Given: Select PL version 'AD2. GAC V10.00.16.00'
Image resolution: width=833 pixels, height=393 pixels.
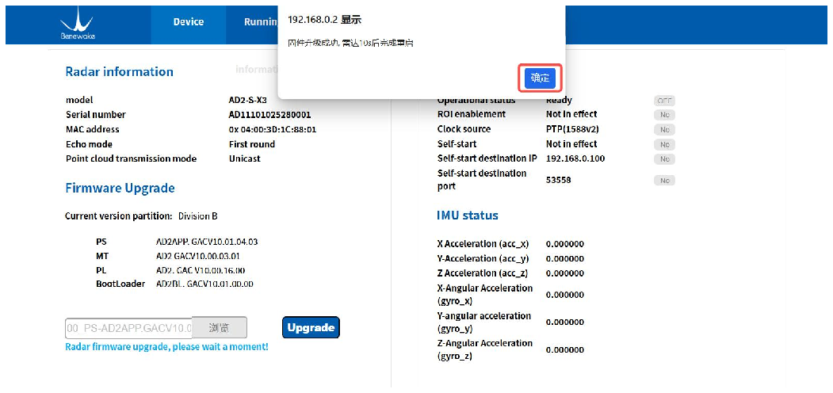Looking at the screenshot, I should coord(201,269).
